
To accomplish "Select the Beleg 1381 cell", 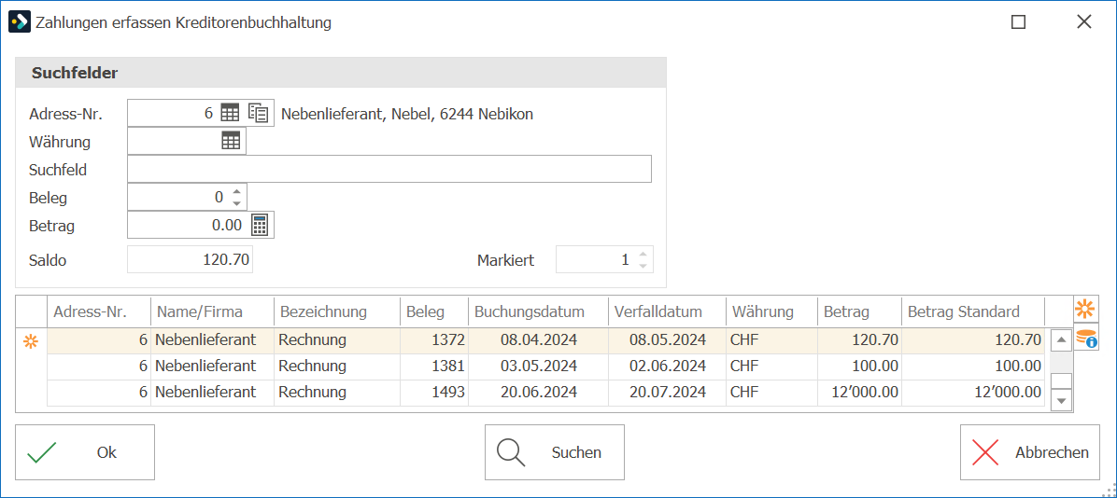I will 434,367.
